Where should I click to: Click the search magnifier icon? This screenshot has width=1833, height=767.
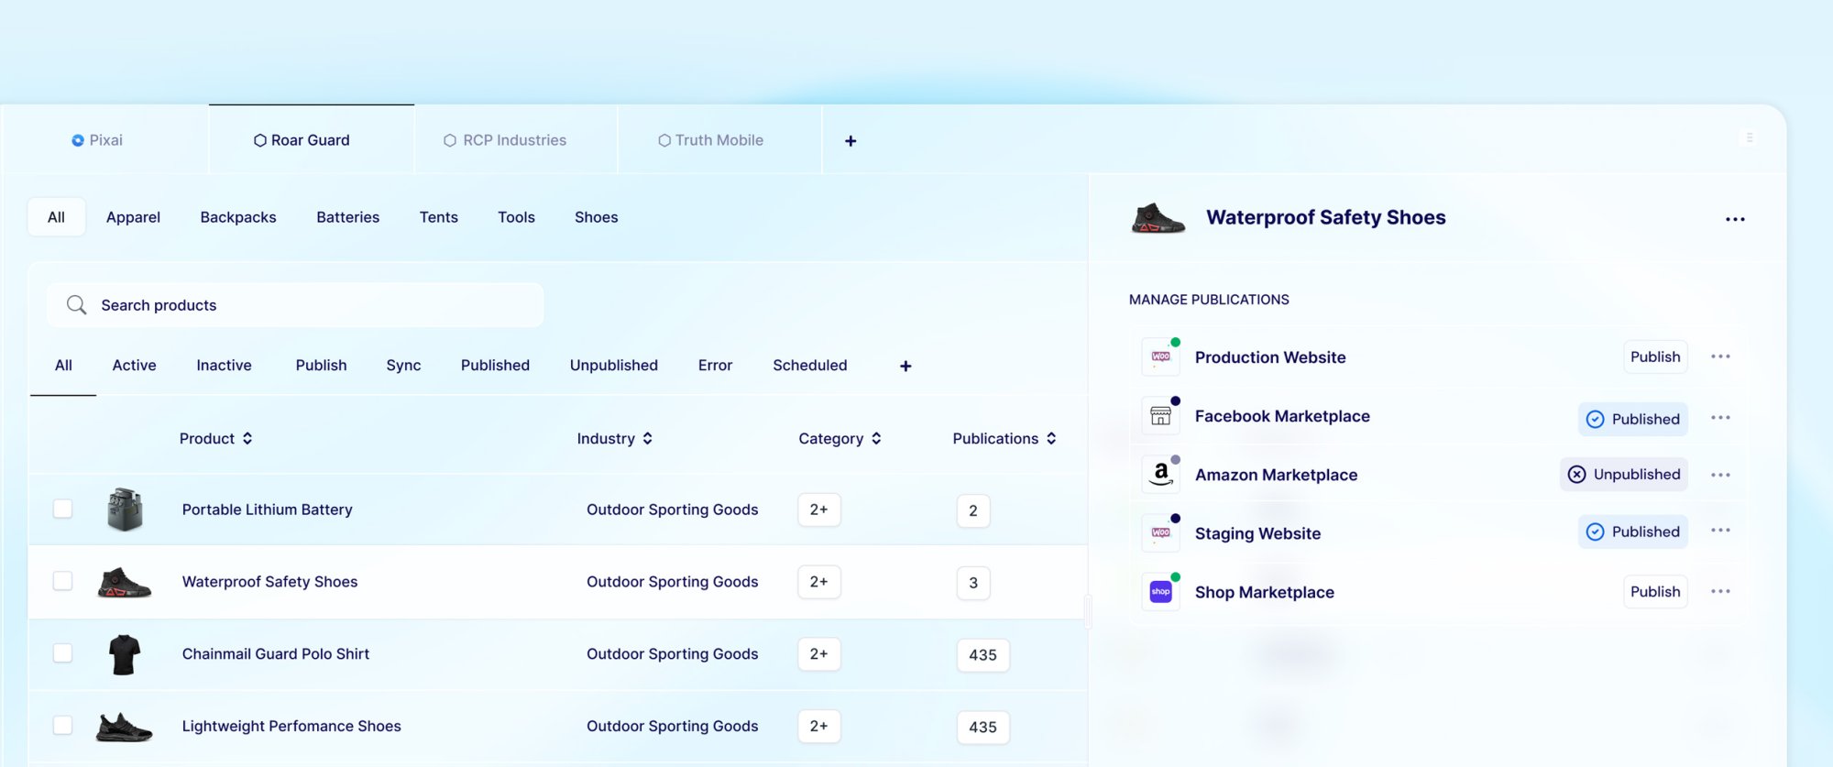77,305
